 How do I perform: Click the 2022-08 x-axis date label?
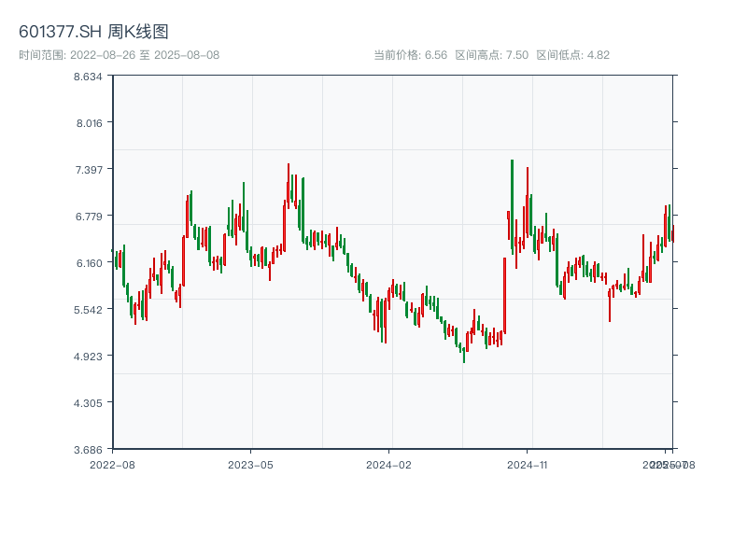[112, 464]
